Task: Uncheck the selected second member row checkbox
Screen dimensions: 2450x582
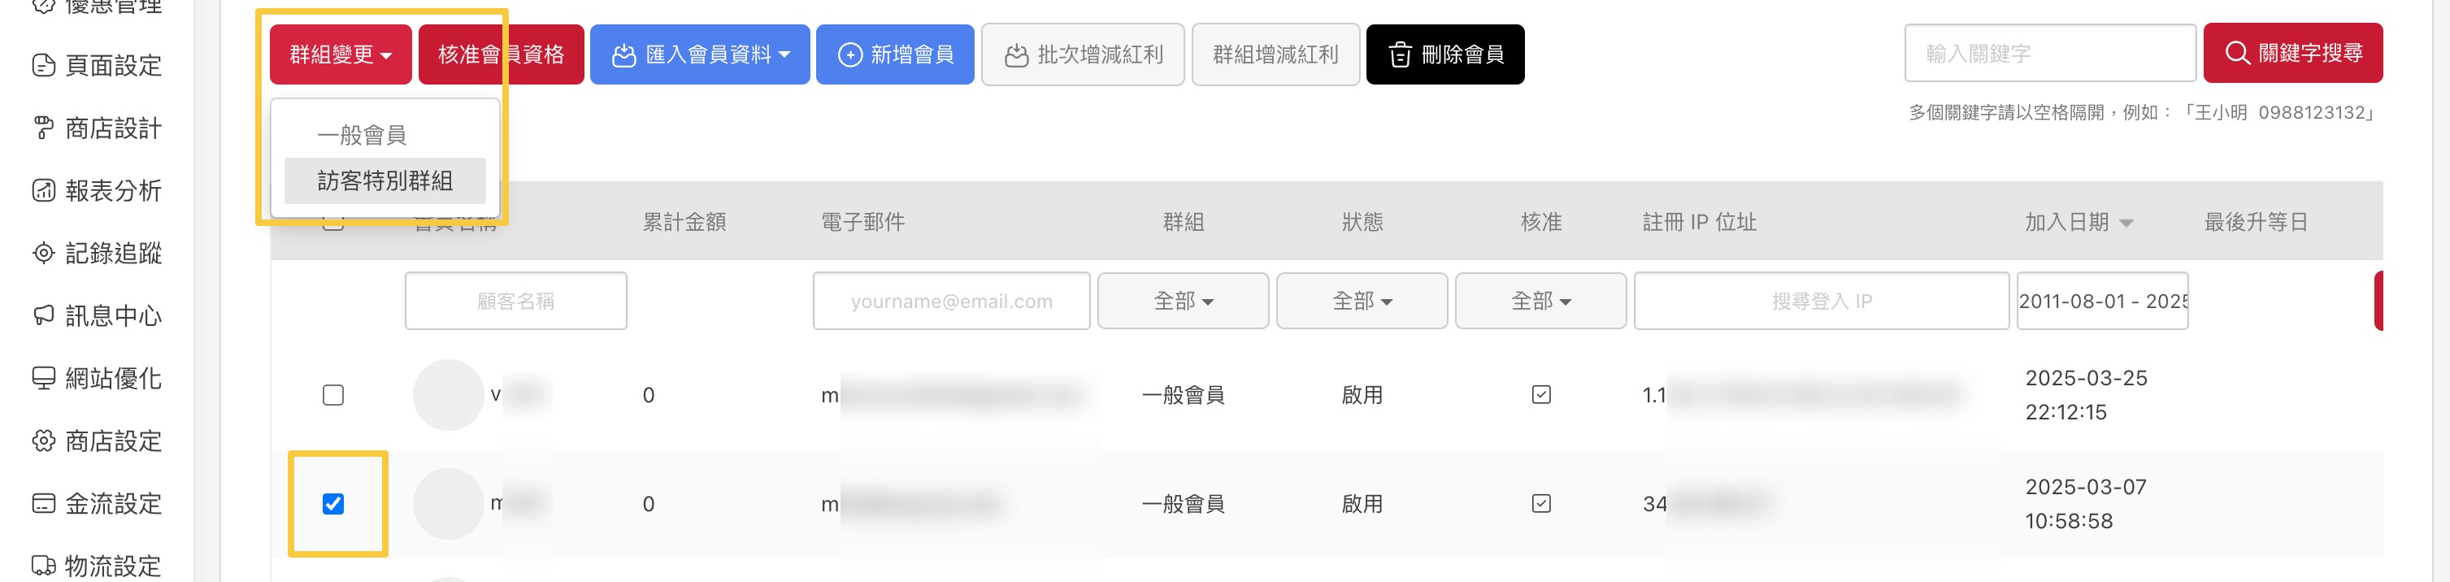Action: 333,504
